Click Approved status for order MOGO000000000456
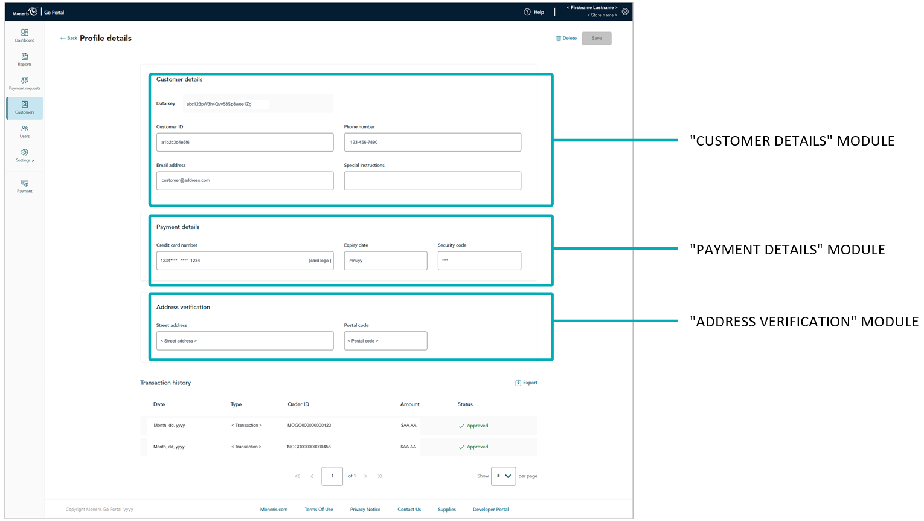 (x=473, y=447)
